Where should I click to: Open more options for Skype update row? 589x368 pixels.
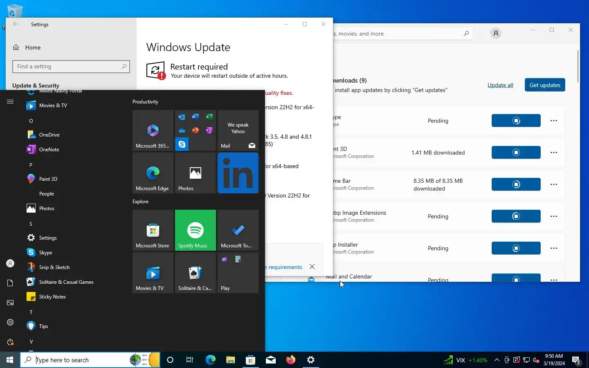554,121
